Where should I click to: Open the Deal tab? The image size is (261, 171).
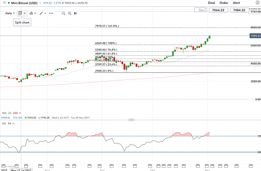[211, 3]
